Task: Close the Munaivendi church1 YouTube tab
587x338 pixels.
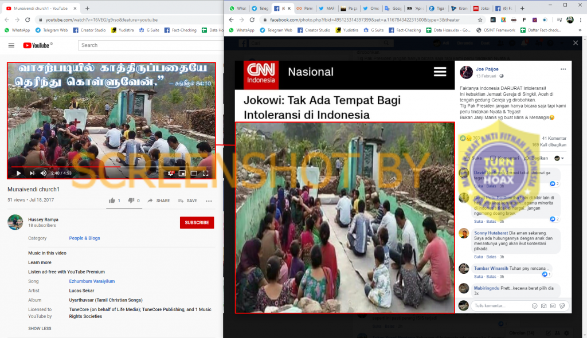Action: [x=75, y=8]
